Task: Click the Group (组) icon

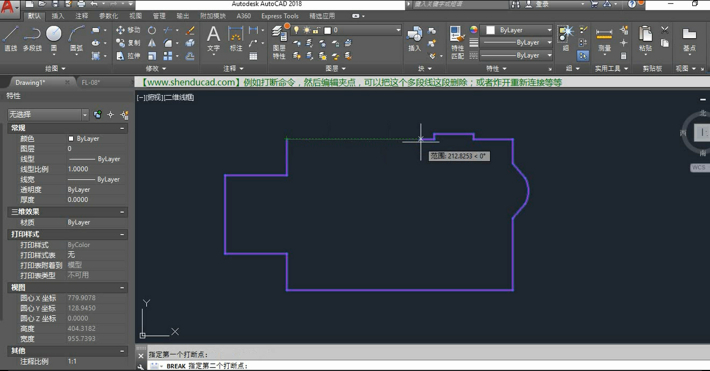Action: point(565,39)
